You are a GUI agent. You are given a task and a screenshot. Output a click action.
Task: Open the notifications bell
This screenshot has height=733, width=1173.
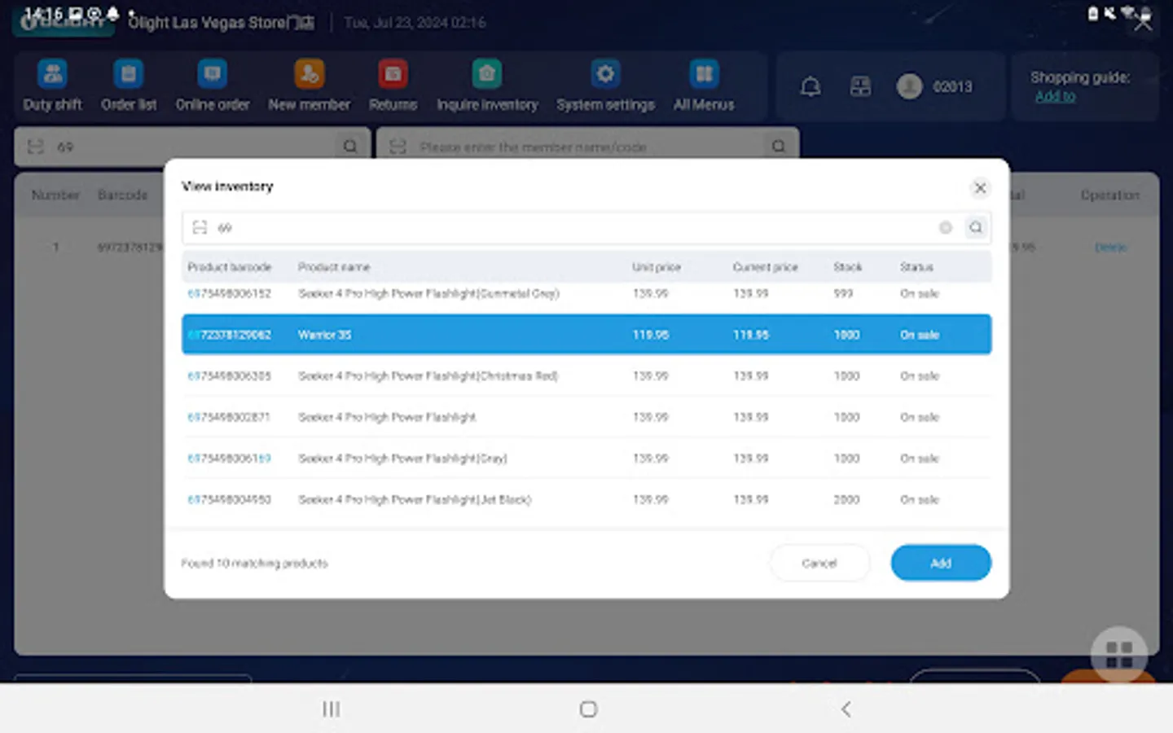pyautogui.click(x=811, y=86)
